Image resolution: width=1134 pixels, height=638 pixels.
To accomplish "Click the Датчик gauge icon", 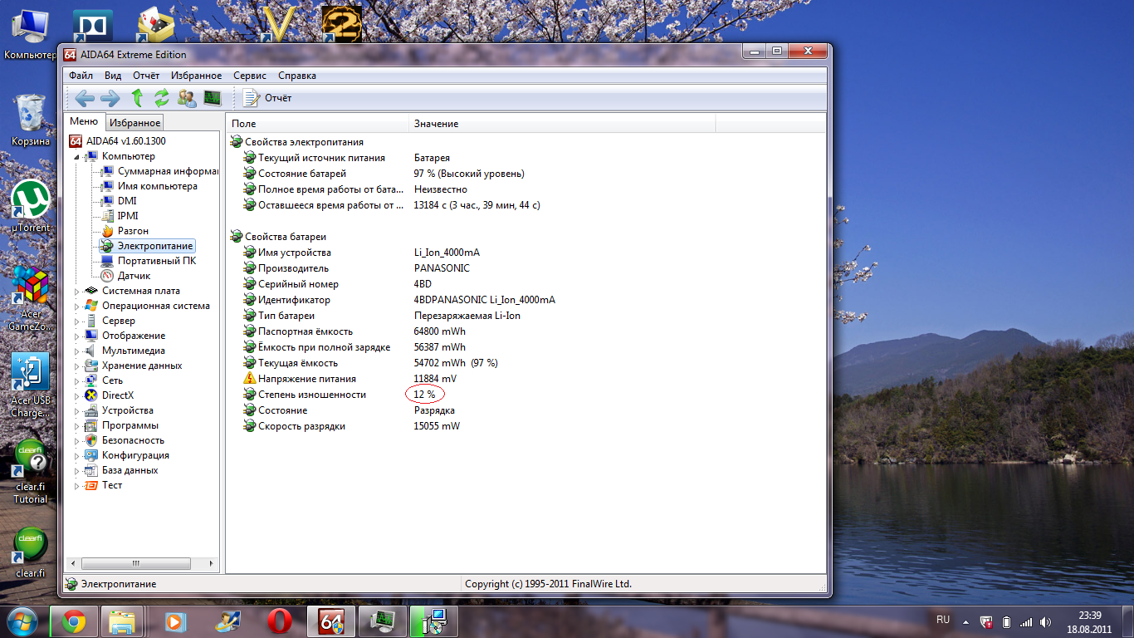I will click(x=107, y=276).
